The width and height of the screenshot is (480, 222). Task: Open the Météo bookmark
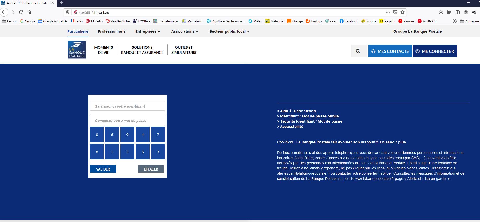tap(255, 21)
